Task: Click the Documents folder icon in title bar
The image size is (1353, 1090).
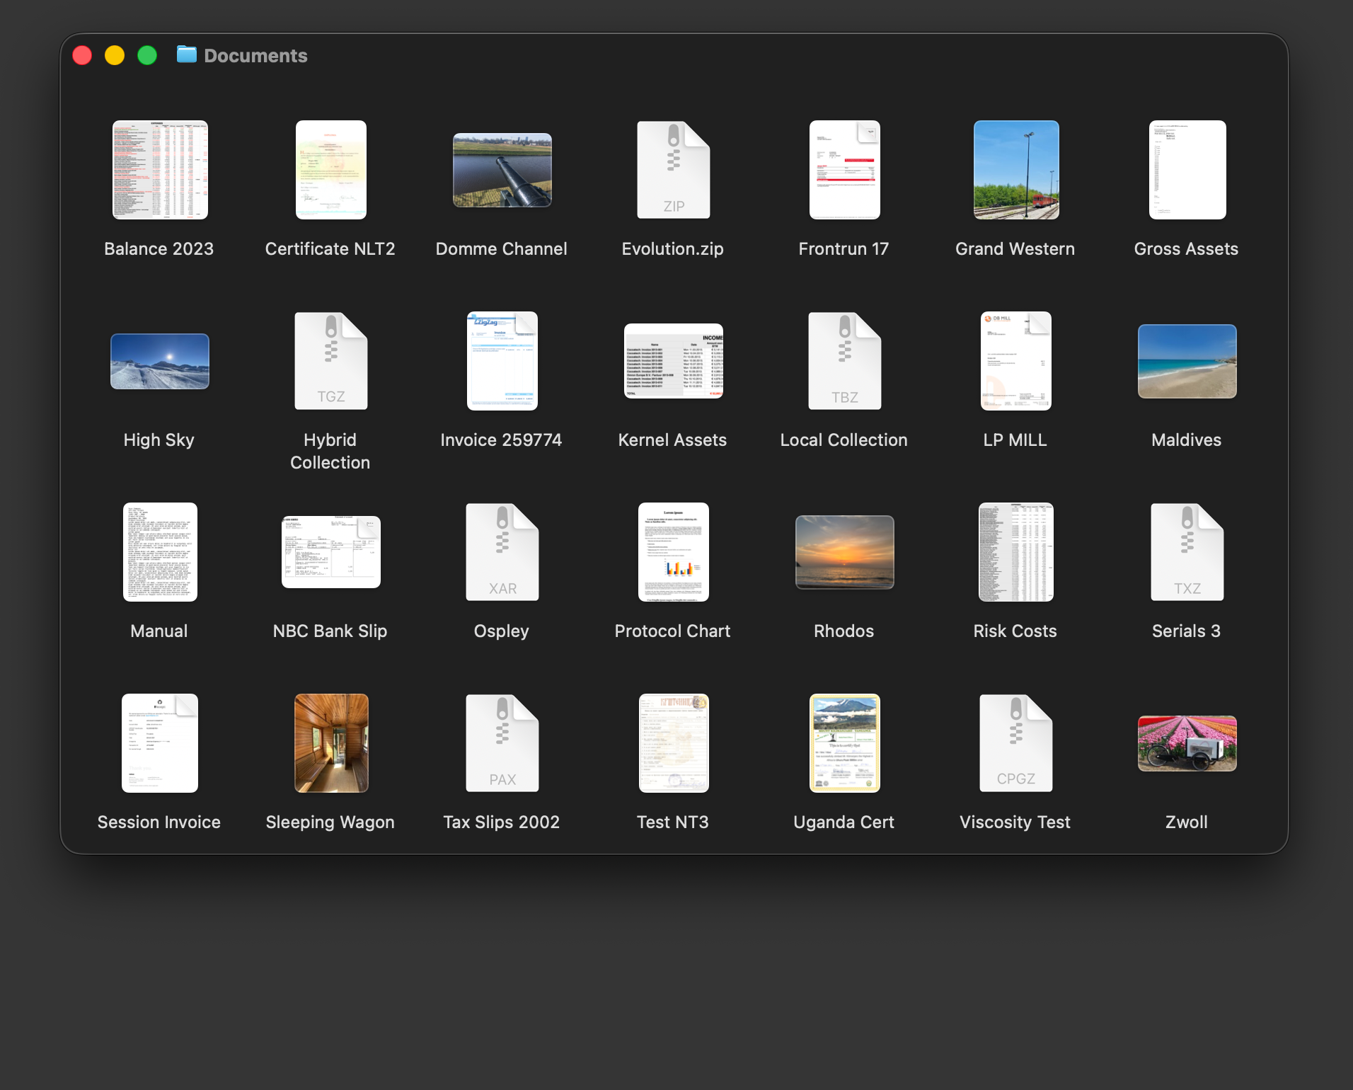Action: (187, 54)
